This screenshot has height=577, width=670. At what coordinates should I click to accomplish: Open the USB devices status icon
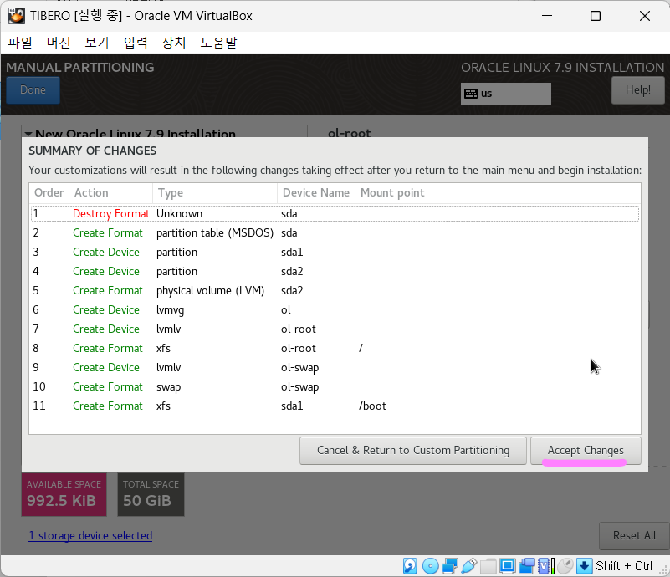[468, 566]
